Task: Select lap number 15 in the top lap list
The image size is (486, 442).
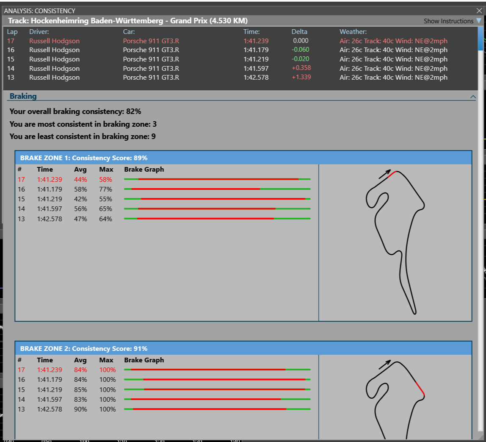Action: point(11,59)
